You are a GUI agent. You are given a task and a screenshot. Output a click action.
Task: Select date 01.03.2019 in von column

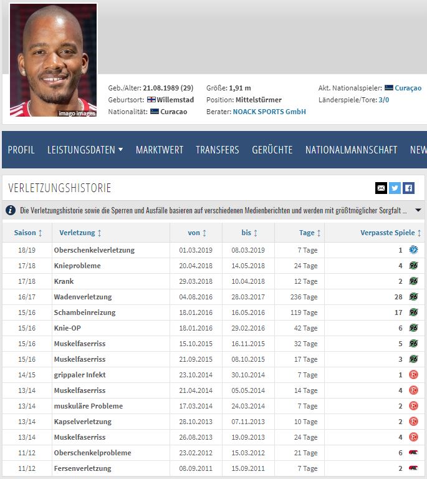coord(196,250)
